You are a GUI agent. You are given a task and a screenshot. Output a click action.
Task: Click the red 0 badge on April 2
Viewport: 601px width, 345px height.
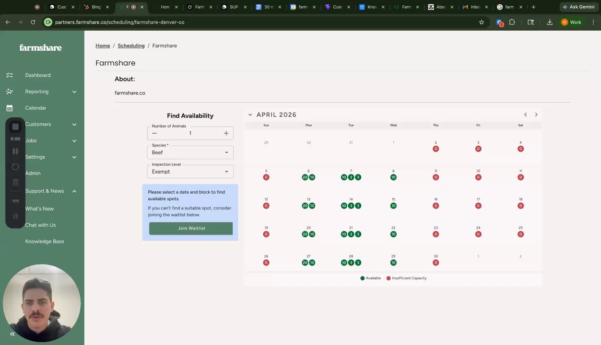[436, 149]
